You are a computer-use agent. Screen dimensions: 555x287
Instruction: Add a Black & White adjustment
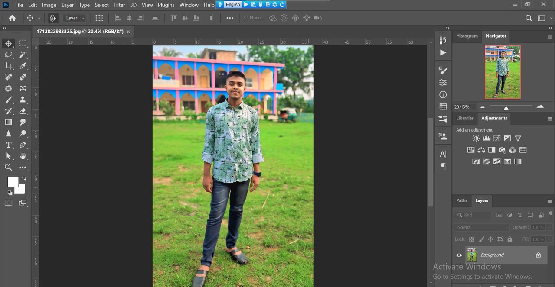tap(492, 150)
